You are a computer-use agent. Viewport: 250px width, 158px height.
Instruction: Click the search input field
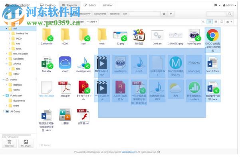coord(216,14)
